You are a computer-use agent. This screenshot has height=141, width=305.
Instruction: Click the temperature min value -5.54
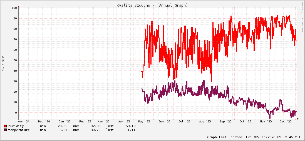pyautogui.click(x=63, y=130)
